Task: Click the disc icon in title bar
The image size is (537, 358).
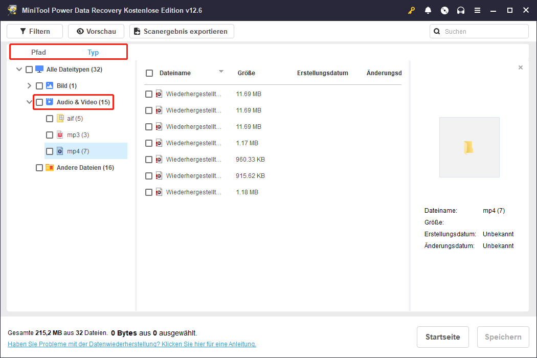Action: tap(444, 10)
